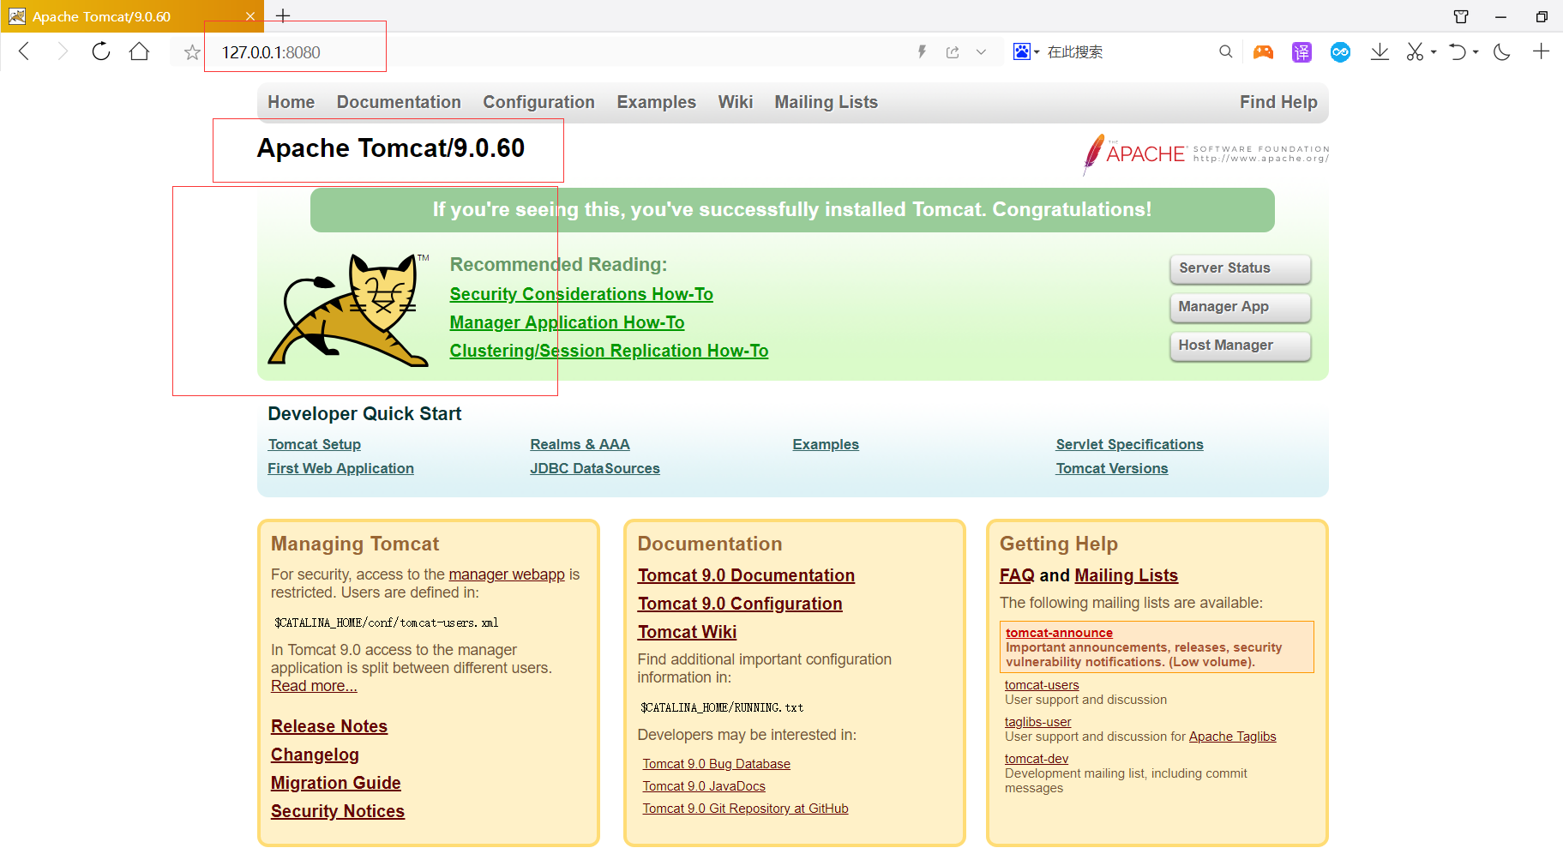Open the Changelog link
Viewport: 1563px width, 848px height.
(x=315, y=755)
